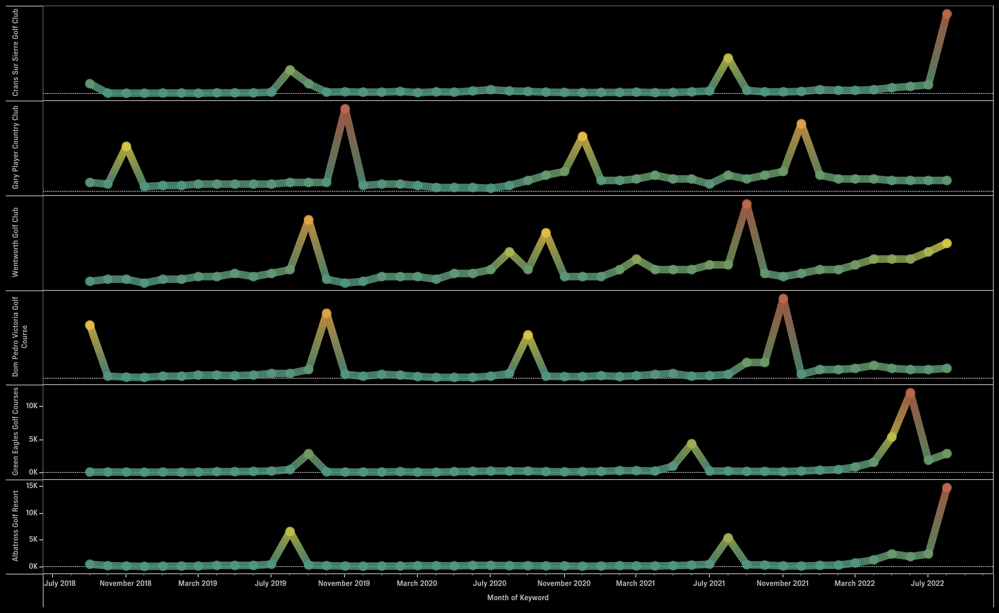The height and width of the screenshot is (613, 999).
Task: Click the '0K' tick on Green Eagles axis
Action: click(33, 472)
